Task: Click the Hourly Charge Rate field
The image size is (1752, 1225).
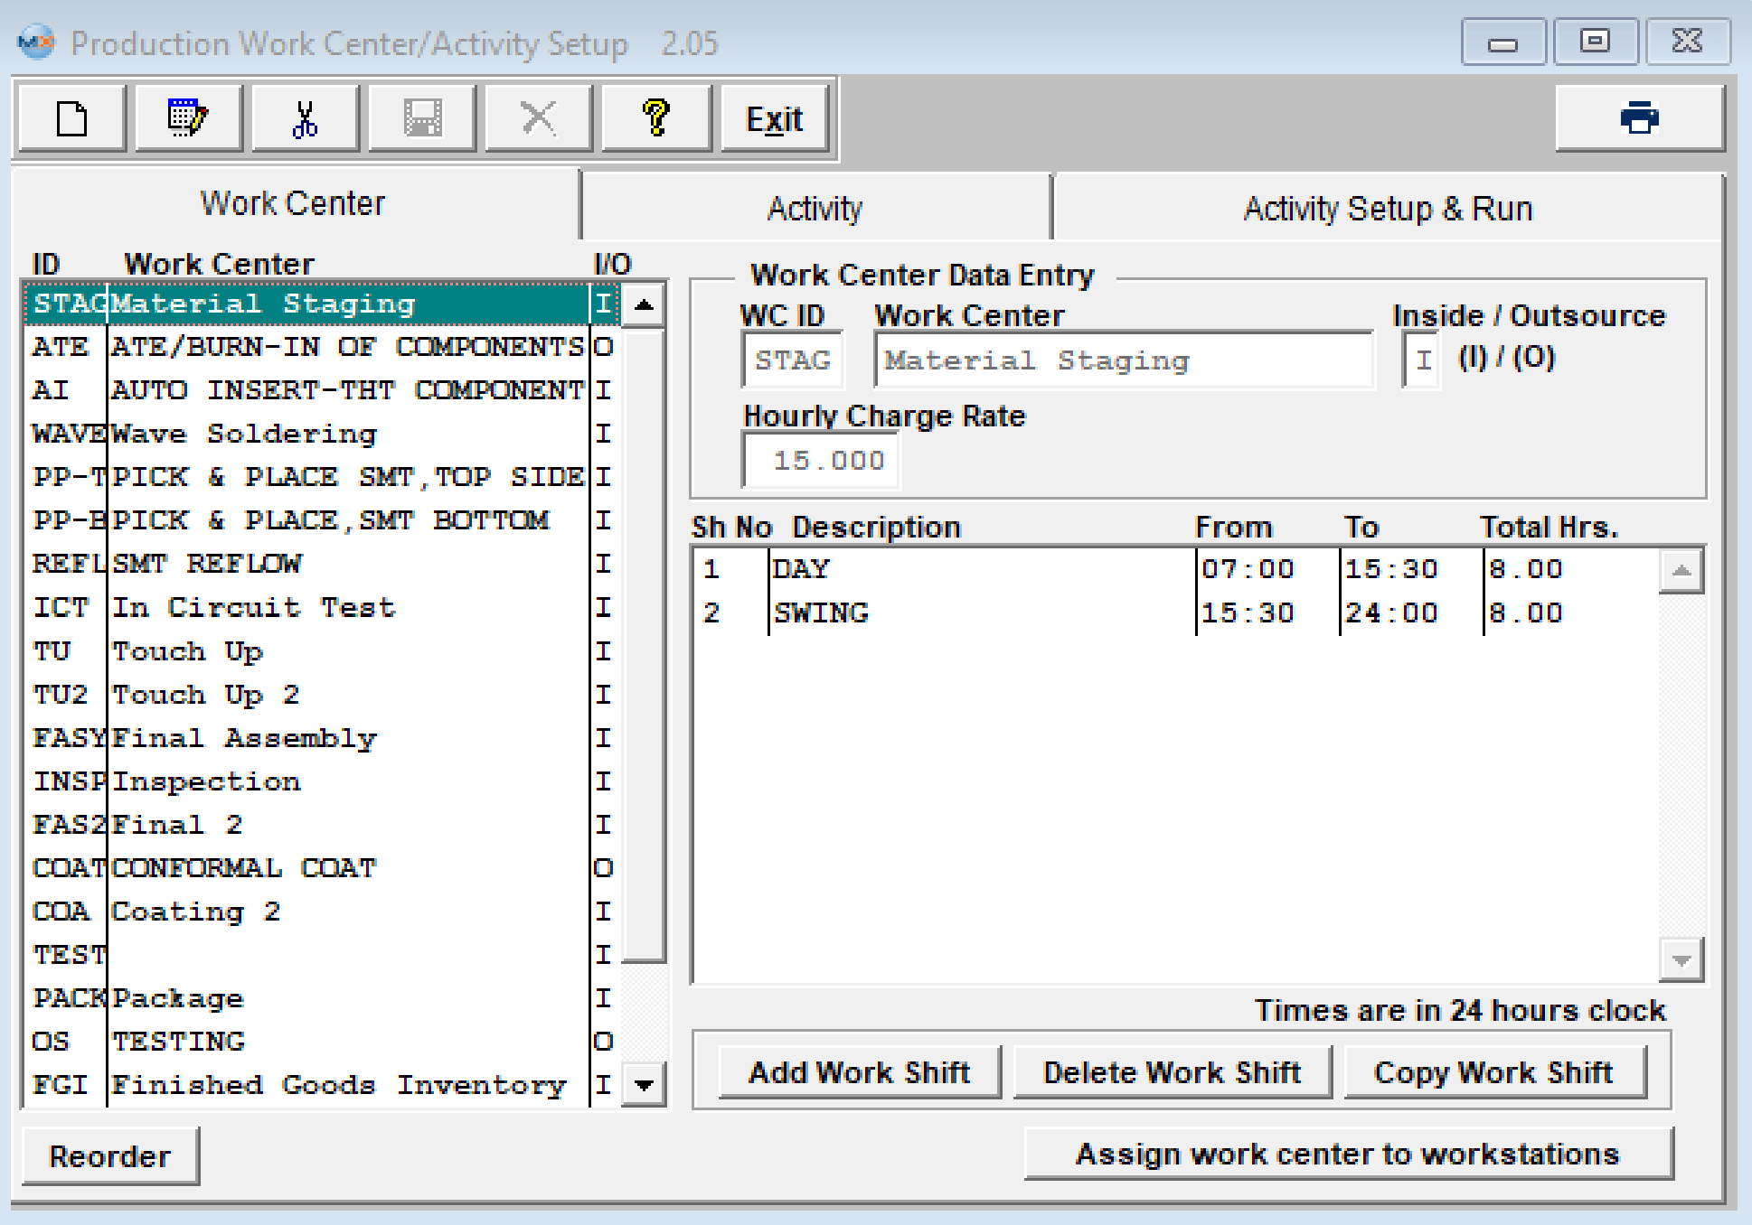Action: click(x=821, y=461)
